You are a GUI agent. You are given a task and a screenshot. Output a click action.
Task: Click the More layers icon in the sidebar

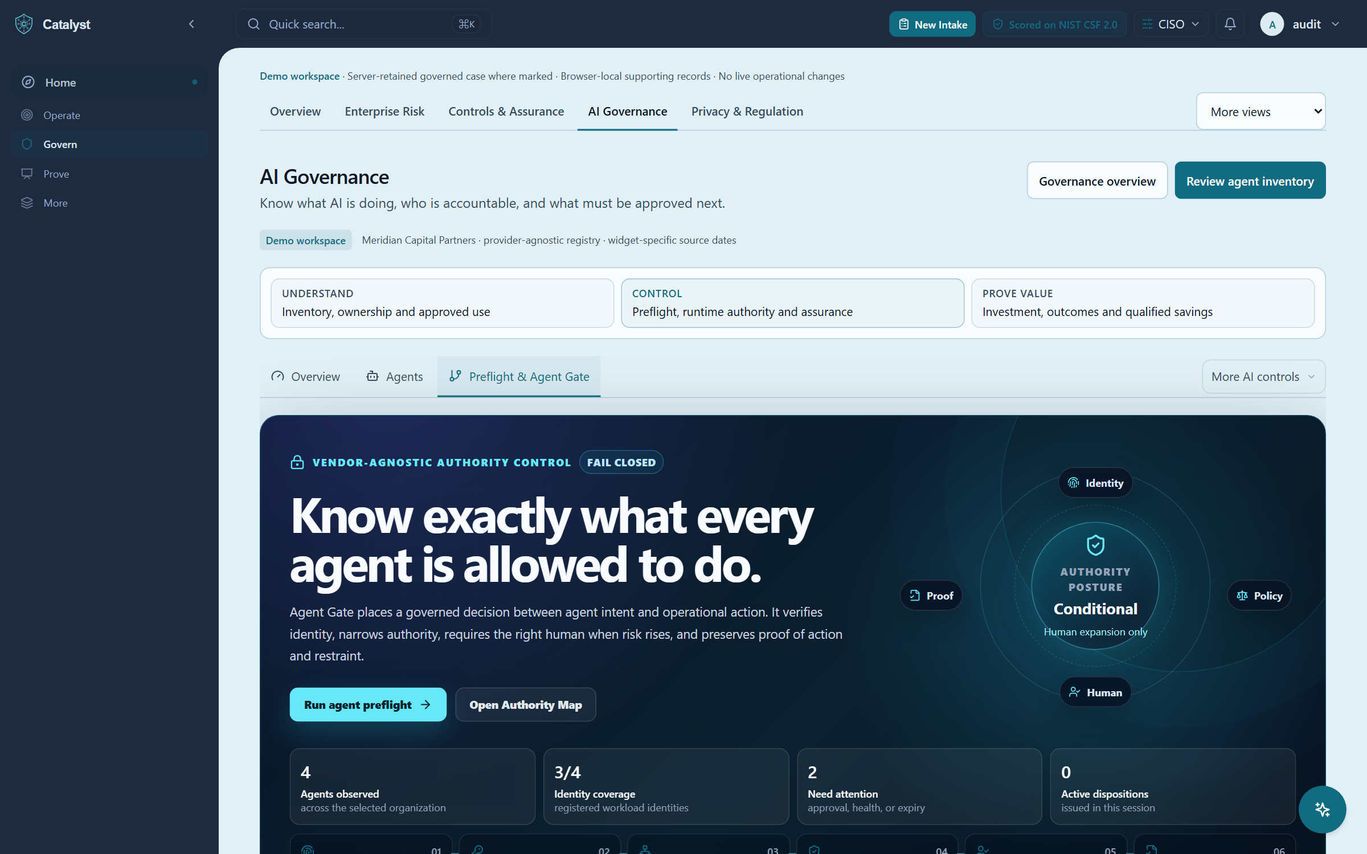coord(27,203)
